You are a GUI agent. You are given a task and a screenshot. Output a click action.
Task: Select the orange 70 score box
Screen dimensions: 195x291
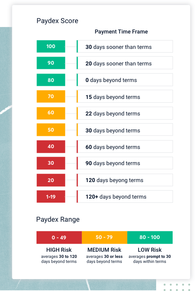tap(51, 96)
